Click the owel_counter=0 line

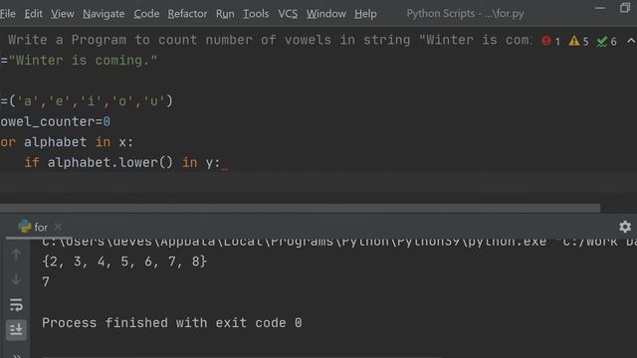(x=56, y=121)
